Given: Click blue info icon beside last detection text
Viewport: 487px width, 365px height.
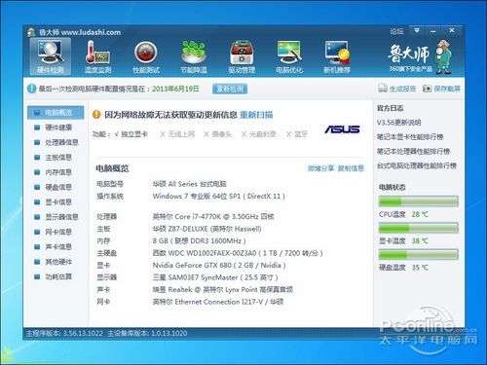Looking at the screenshot, I should tap(31, 89).
